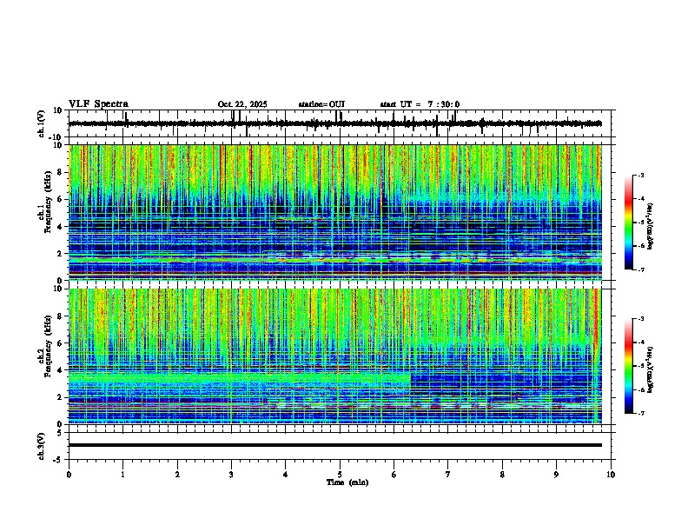Screen dimensions: 688x532
Task: Click the "start UT = 7:30:0" header text
Action: pyautogui.click(x=420, y=104)
